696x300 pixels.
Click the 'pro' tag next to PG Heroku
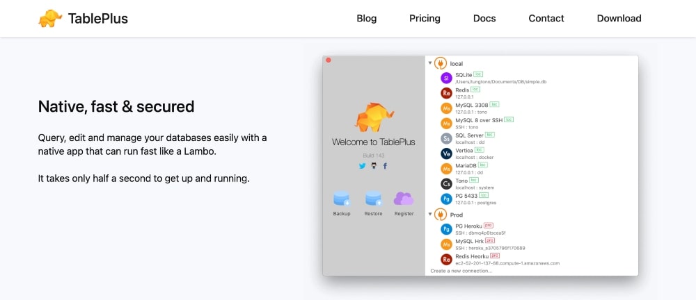489,225
